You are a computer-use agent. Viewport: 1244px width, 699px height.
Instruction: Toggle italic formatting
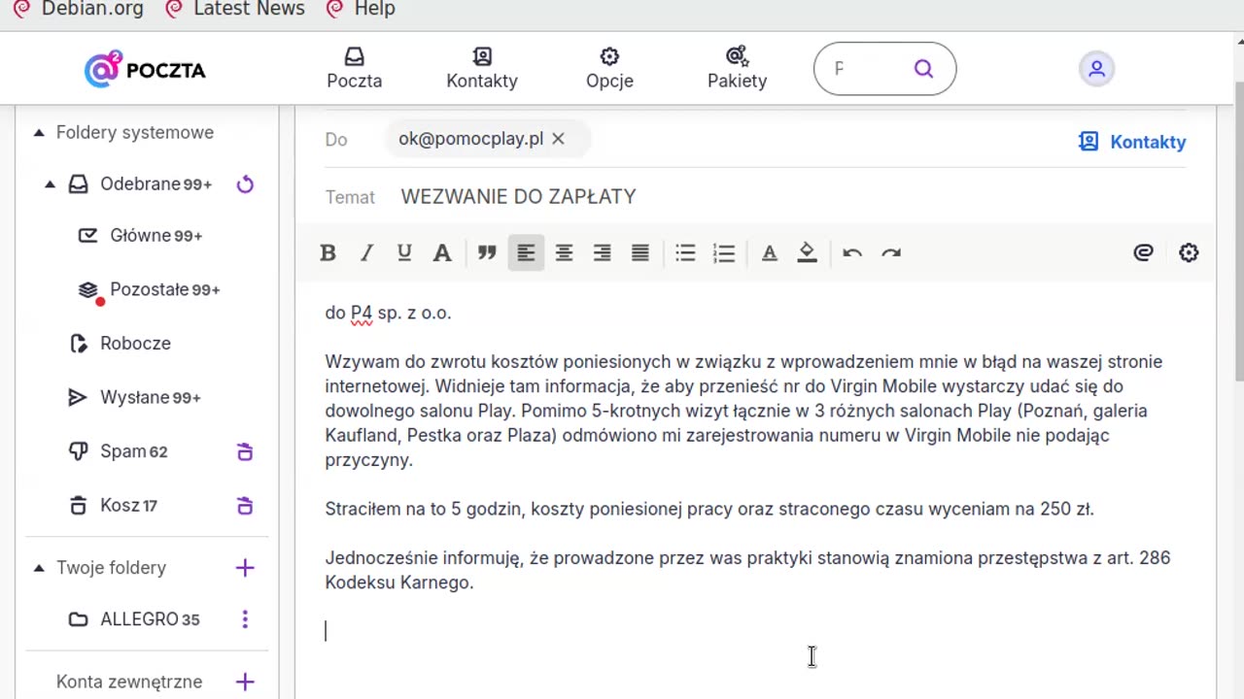tap(366, 253)
